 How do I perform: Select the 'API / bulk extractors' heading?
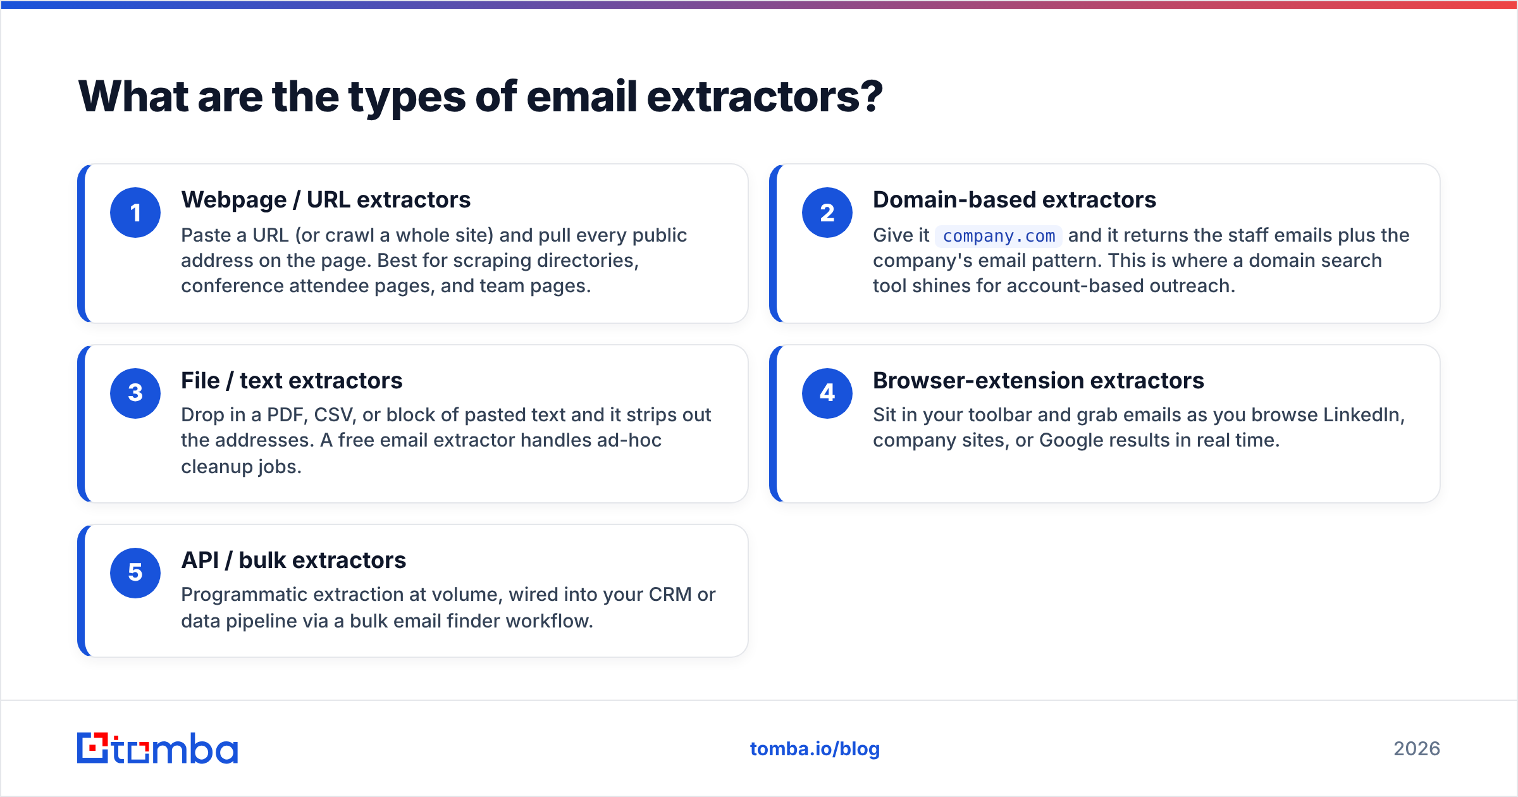point(293,560)
